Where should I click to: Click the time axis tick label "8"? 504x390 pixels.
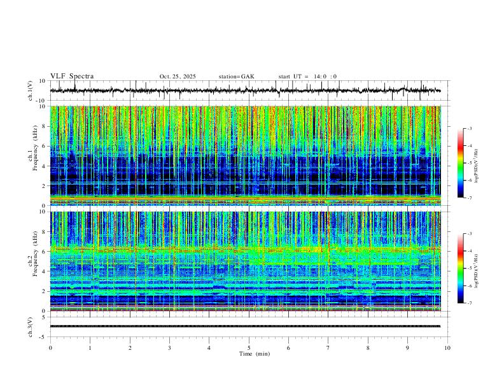368,348
